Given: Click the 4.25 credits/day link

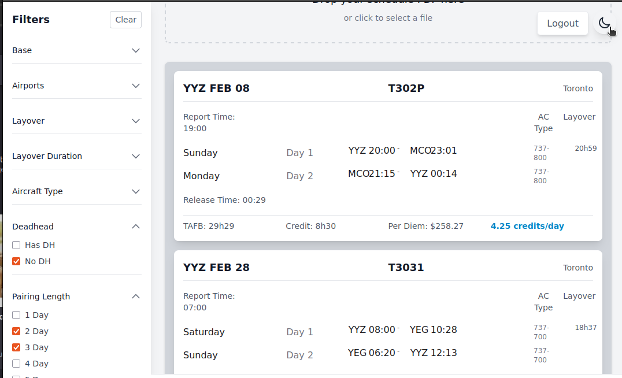Looking at the screenshot, I should (x=527, y=226).
